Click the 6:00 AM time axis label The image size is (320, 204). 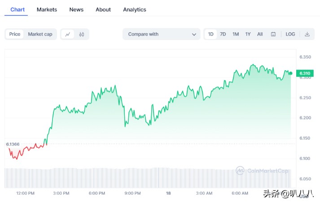click(x=240, y=193)
